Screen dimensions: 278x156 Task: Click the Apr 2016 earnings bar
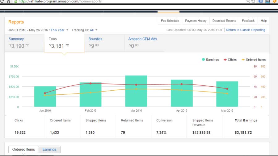(x=182, y=93)
